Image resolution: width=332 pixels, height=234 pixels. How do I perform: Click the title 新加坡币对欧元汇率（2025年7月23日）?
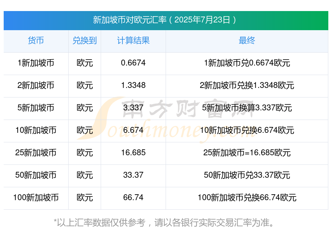[x=165, y=20]
